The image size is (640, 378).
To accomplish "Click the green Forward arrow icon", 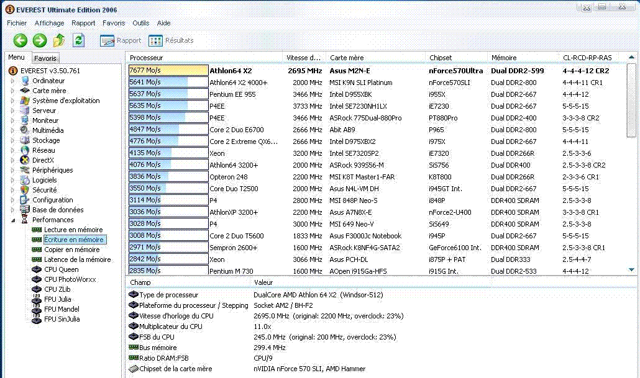I will tap(40, 40).
